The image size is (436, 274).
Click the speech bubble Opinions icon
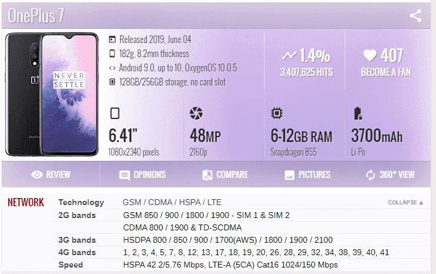tap(124, 175)
